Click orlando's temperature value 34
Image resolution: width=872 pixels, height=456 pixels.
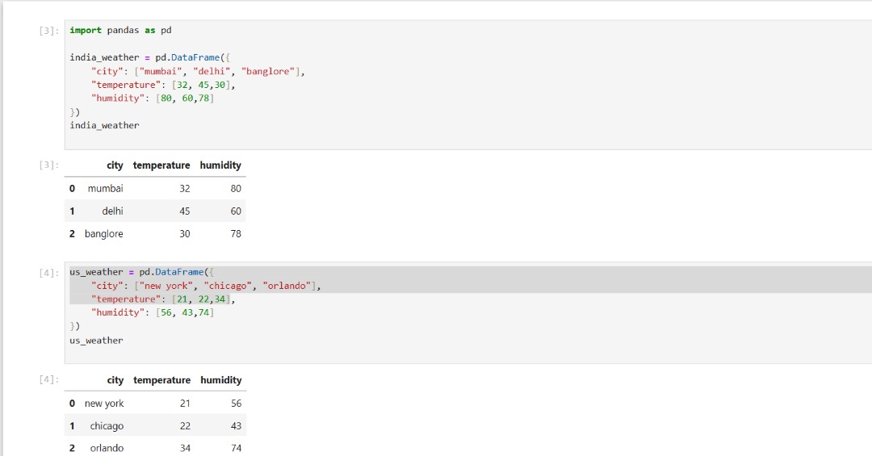(185, 448)
